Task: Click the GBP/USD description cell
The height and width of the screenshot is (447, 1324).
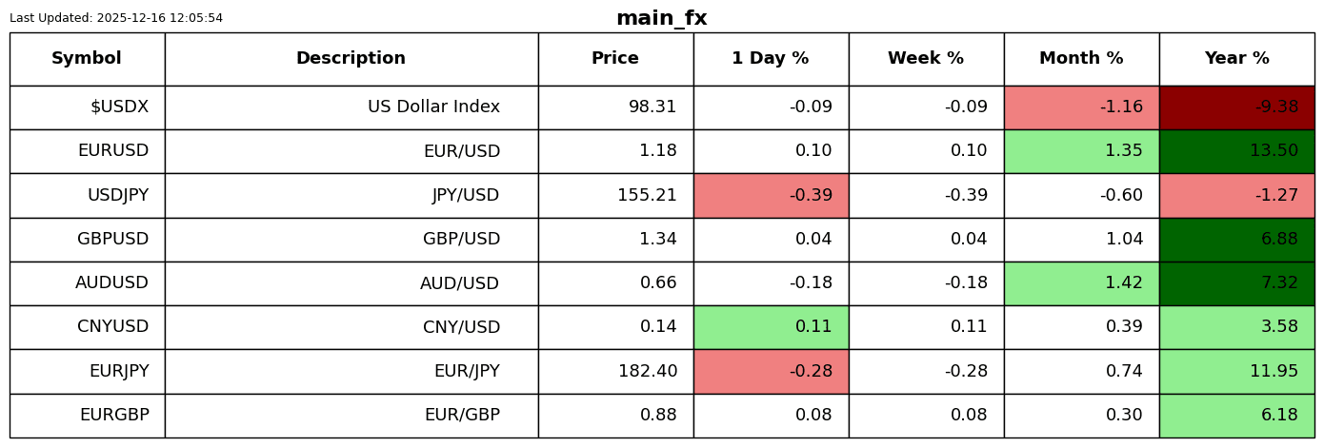Action: pos(351,240)
